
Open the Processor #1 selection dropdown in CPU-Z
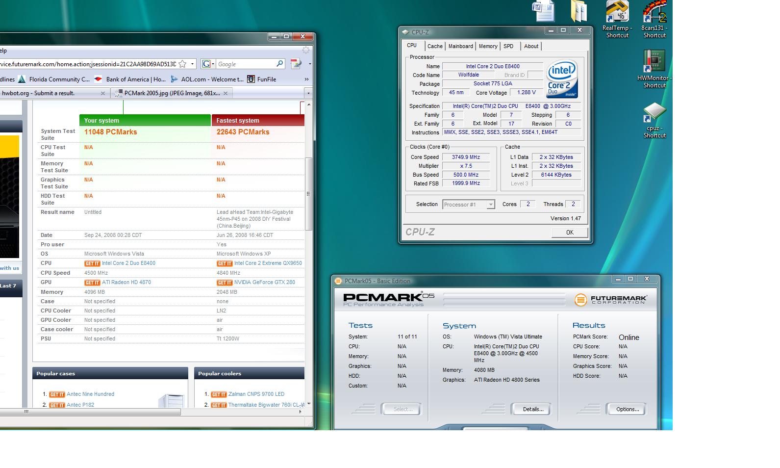[469, 205]
